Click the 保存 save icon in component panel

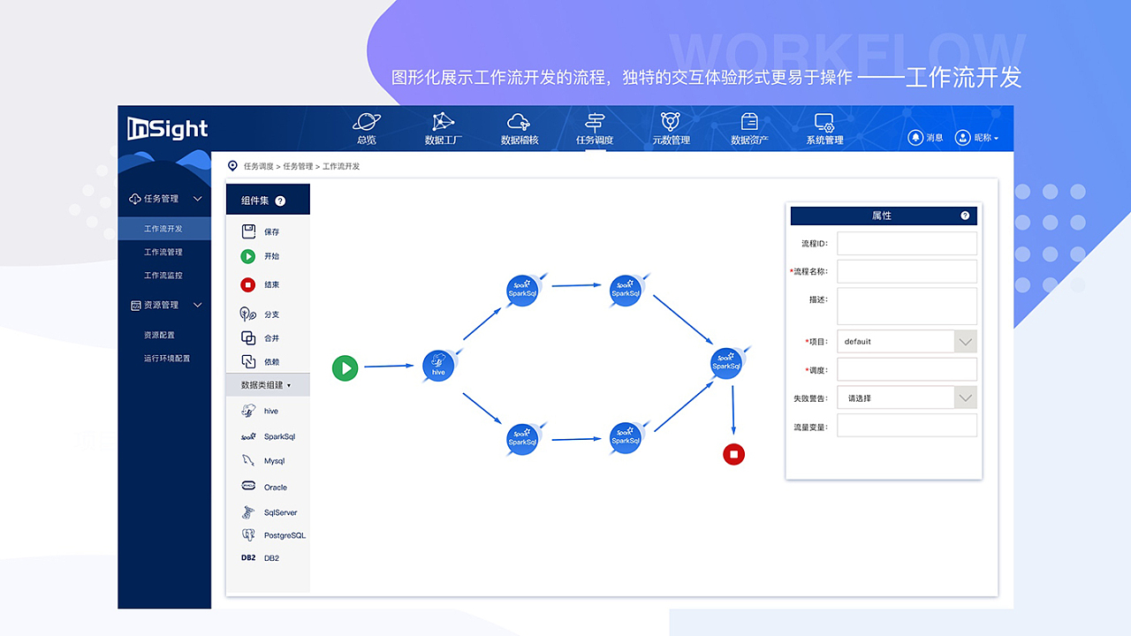(249, 231)
